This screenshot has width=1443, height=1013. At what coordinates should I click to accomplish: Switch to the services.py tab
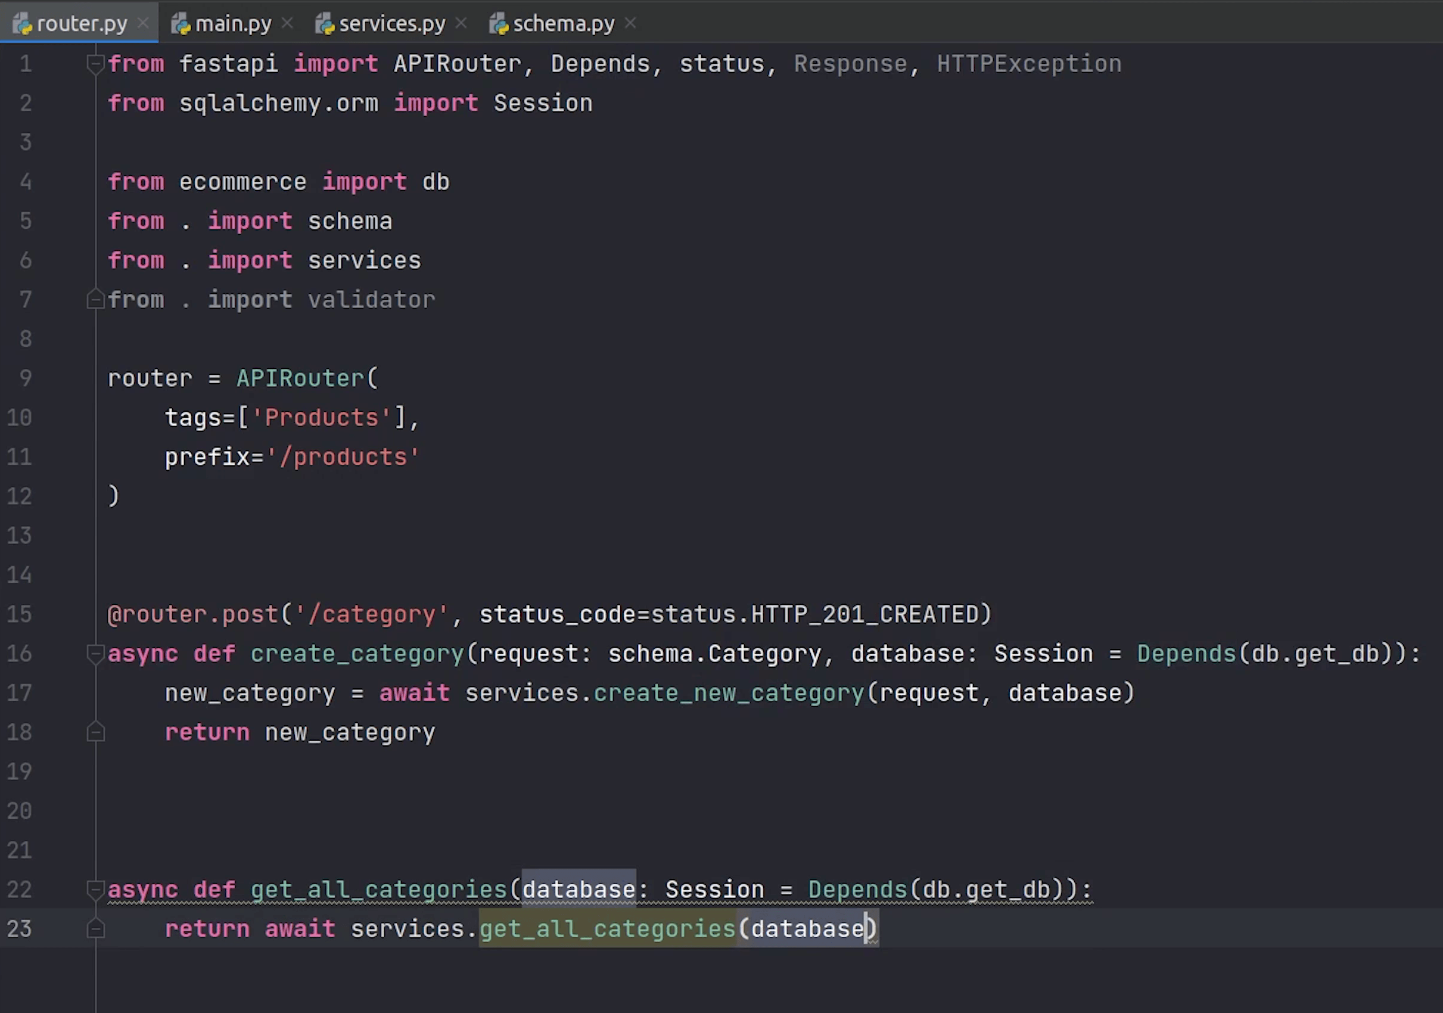391,24
